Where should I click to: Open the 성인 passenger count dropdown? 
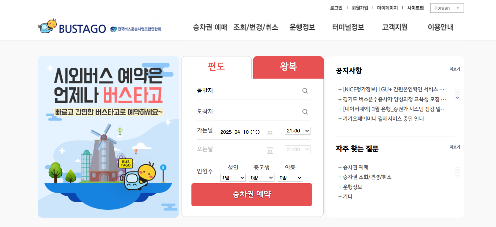[x=233, y=178]
